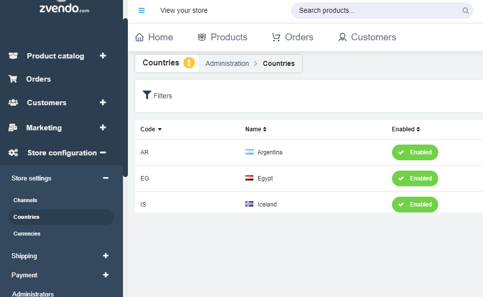Collapse the Store configuration section
Image resolution: width=483 pixels, height=297 pixels.
pyautogui.click(x=103, y=152)
